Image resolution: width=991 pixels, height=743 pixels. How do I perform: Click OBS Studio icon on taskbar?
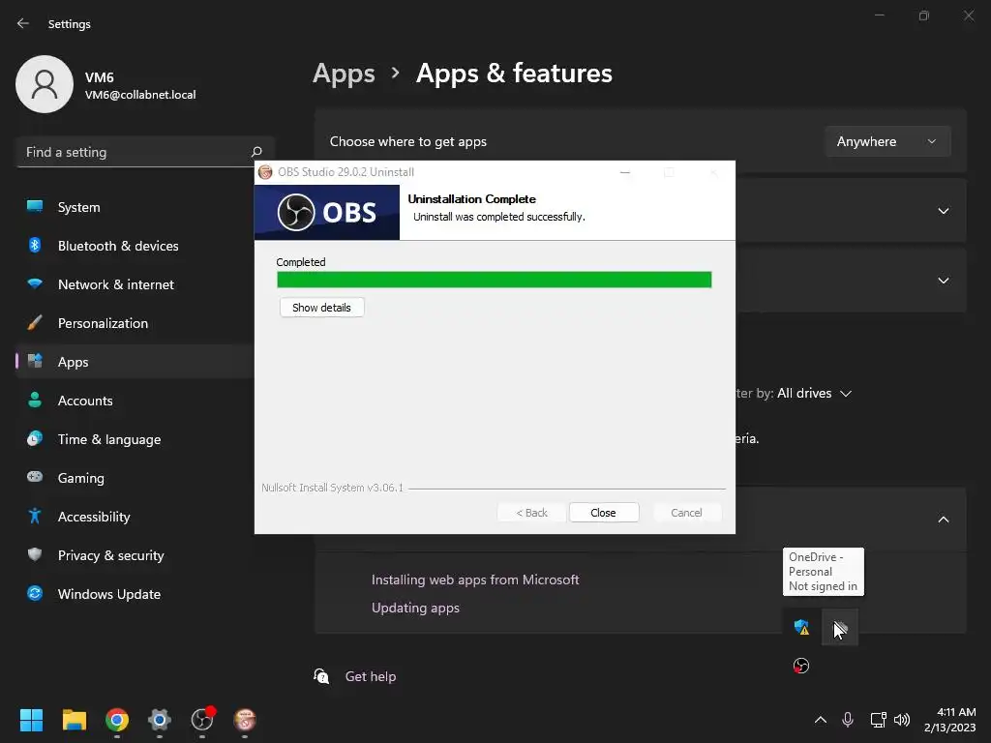(x=202, y=720)
